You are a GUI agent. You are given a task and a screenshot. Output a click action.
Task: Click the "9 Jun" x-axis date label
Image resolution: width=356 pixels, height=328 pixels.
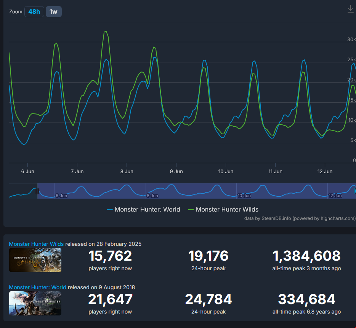click(176, 171)
